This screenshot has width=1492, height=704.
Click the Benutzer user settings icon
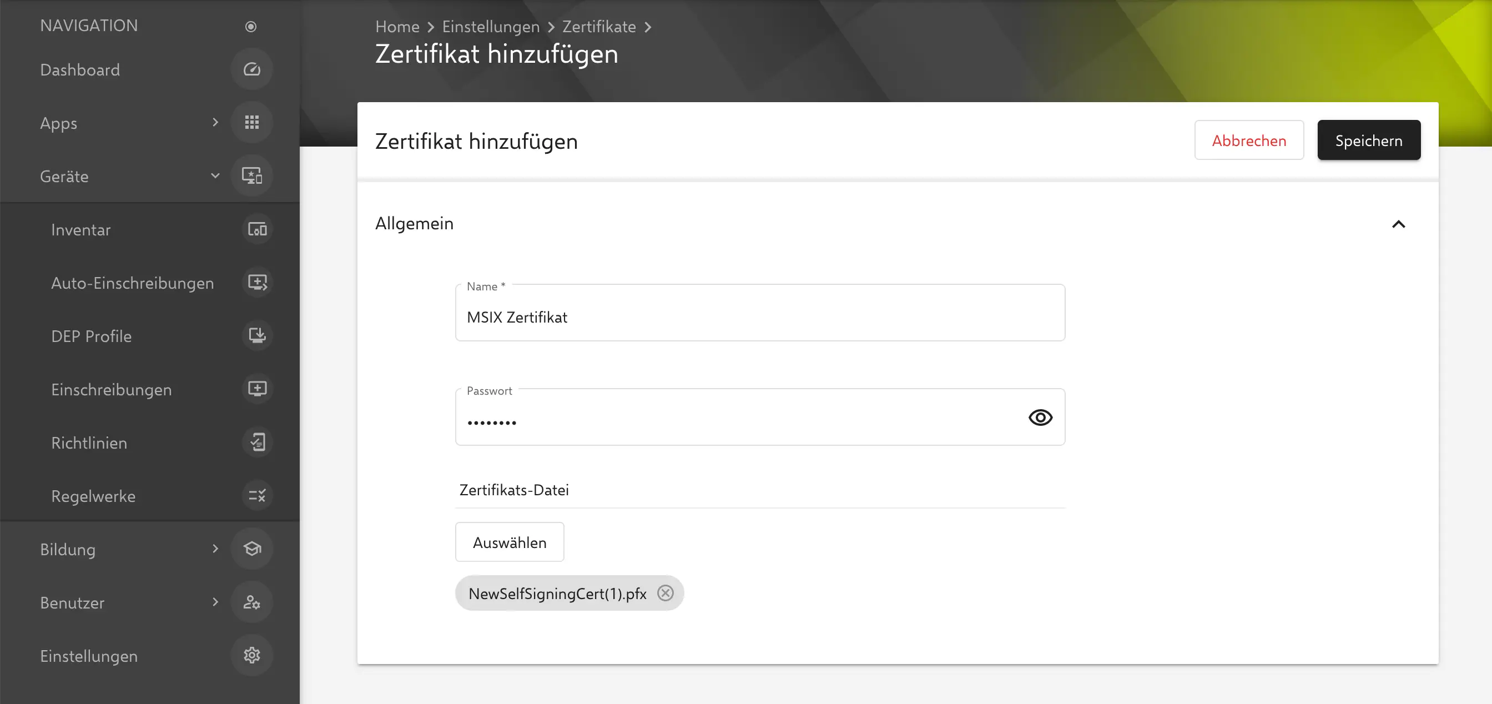[x=251, y=602]
